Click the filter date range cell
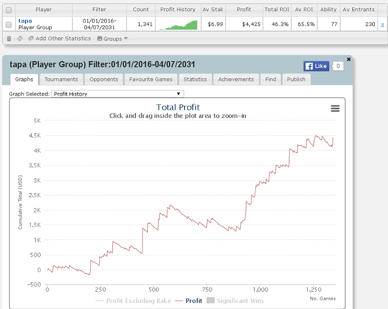This screenshot has width=388, height=309. pyautogui.click(x=99, y=24)
